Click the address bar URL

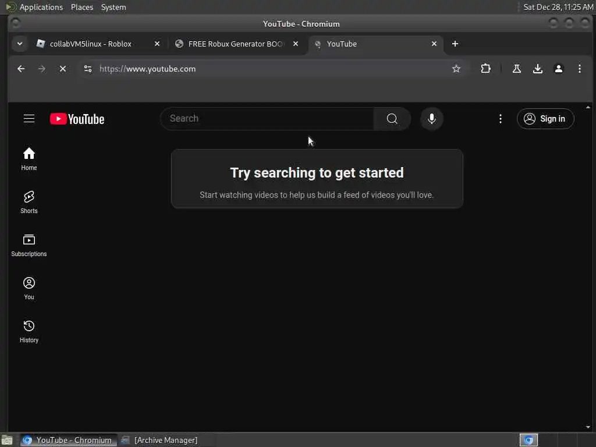tap(147, 69)
